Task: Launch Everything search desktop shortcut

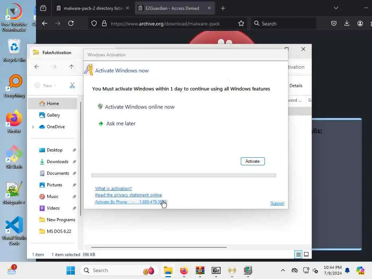Action: click(x=14, y=86)
